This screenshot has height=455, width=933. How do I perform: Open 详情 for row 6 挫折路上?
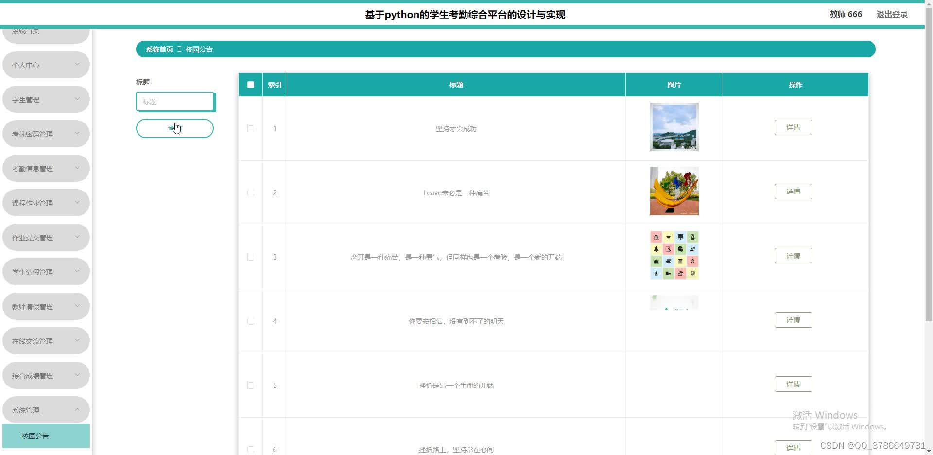tap(793, 448)
